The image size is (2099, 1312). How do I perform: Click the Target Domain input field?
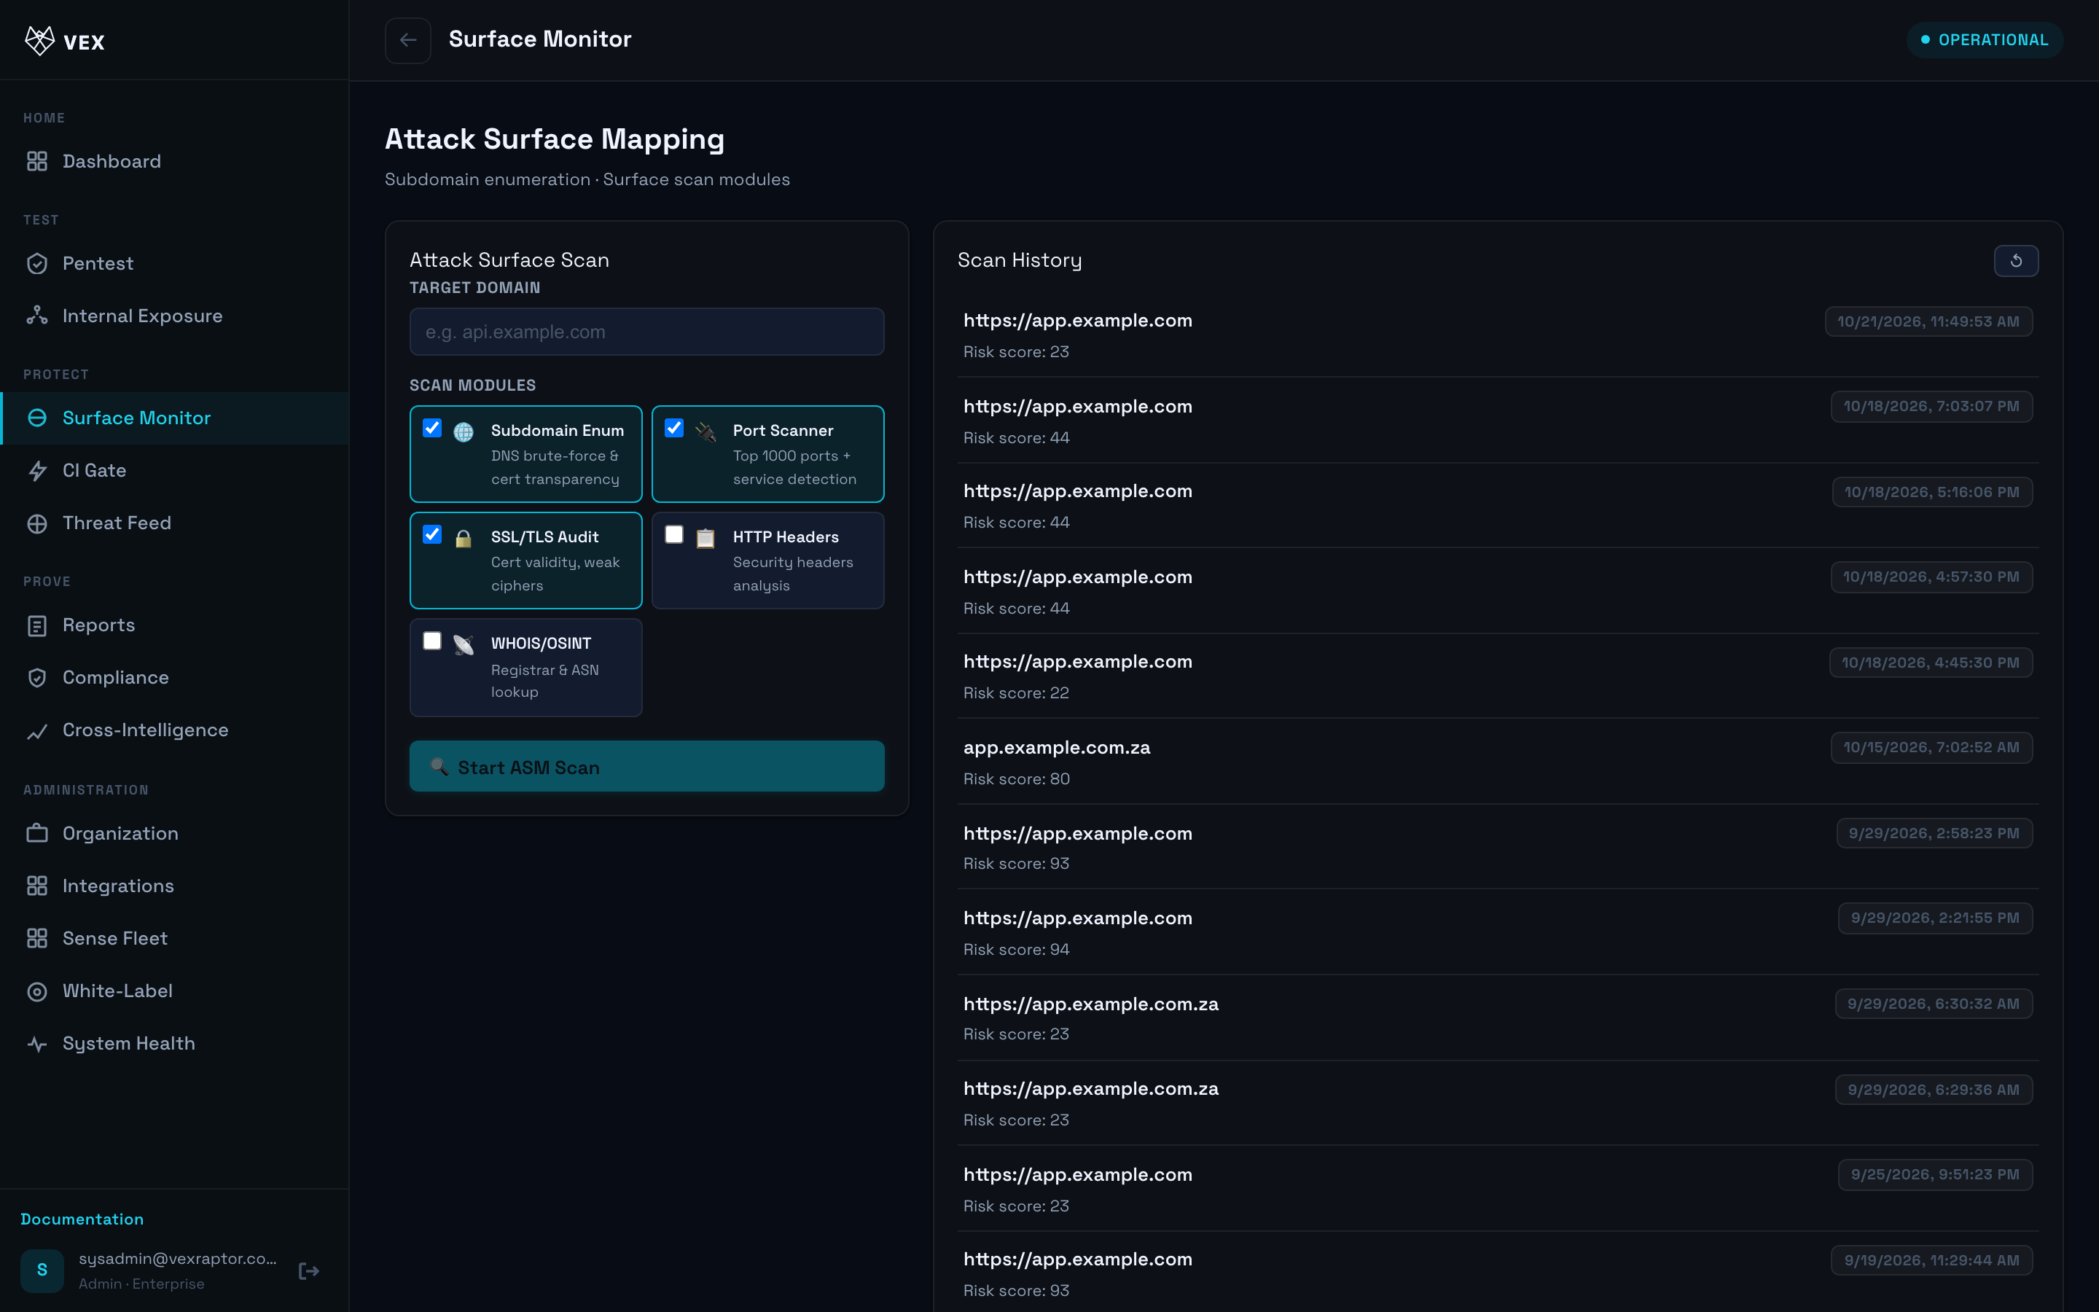647,332
